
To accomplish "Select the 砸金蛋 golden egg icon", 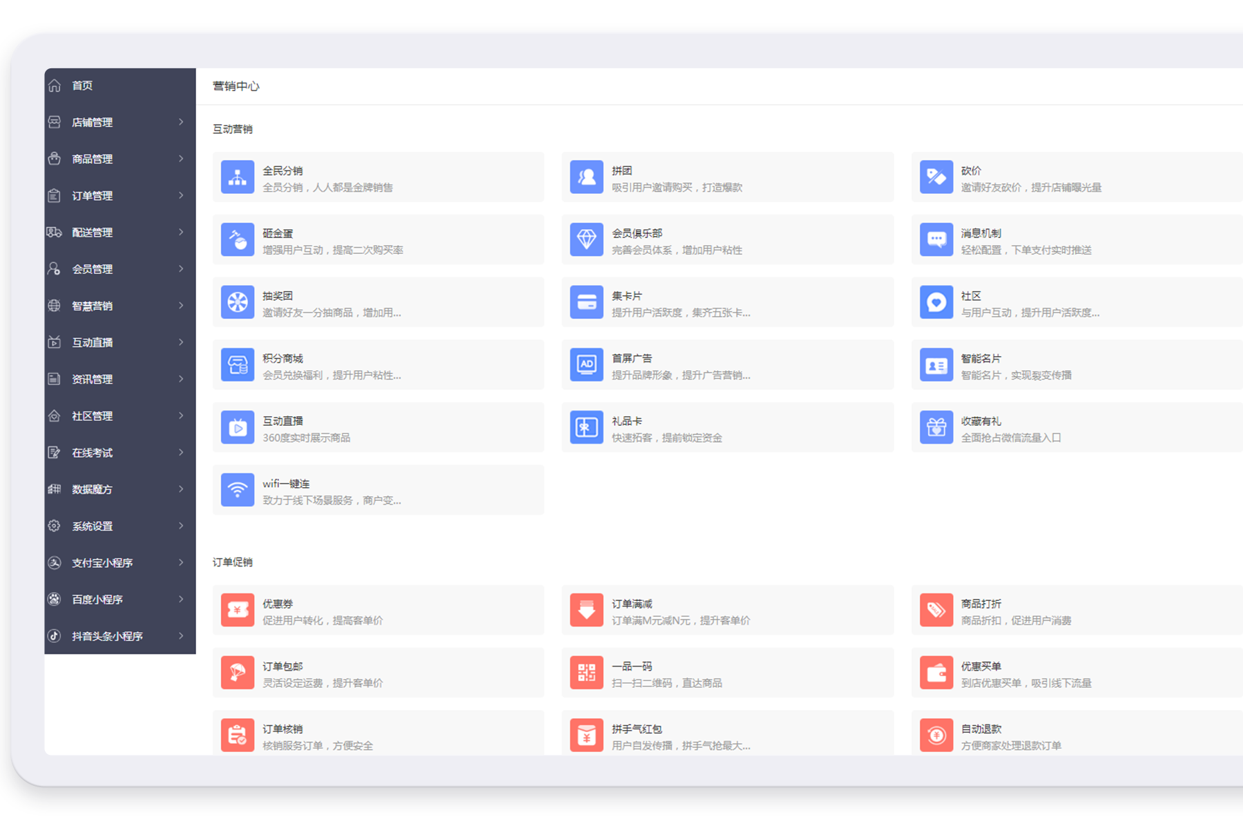I will pos(238,240).
